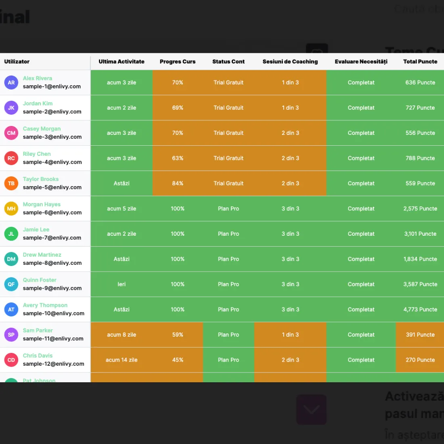444x444 pixels.
Task: Click the JK avatar for Jordan Kim
Action: [11, 108]
